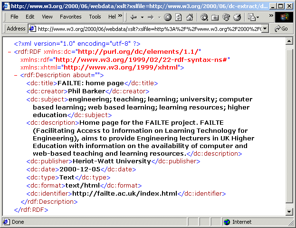
Task: Click the 'http://failte.ac.uk/index.html' identifier text
Action: 124,194
